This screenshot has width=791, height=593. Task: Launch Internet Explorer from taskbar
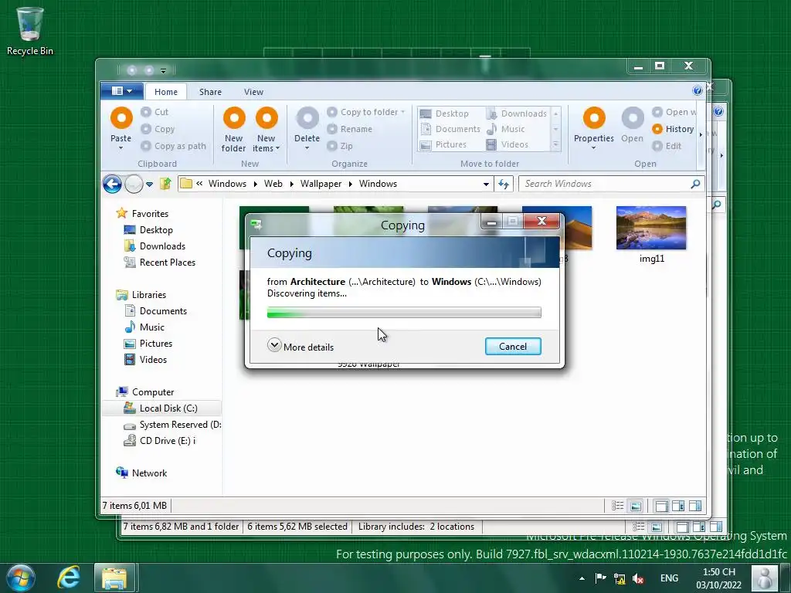coord(69,578)
